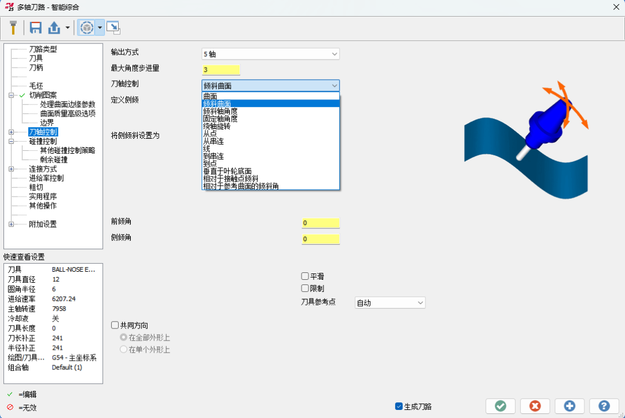Select the 在单个外形上 radio button
Viewport: 625px width, 418px height.
point(124,350)
